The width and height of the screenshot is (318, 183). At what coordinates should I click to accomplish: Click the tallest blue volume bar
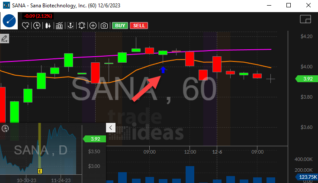(x=190, y=174)
